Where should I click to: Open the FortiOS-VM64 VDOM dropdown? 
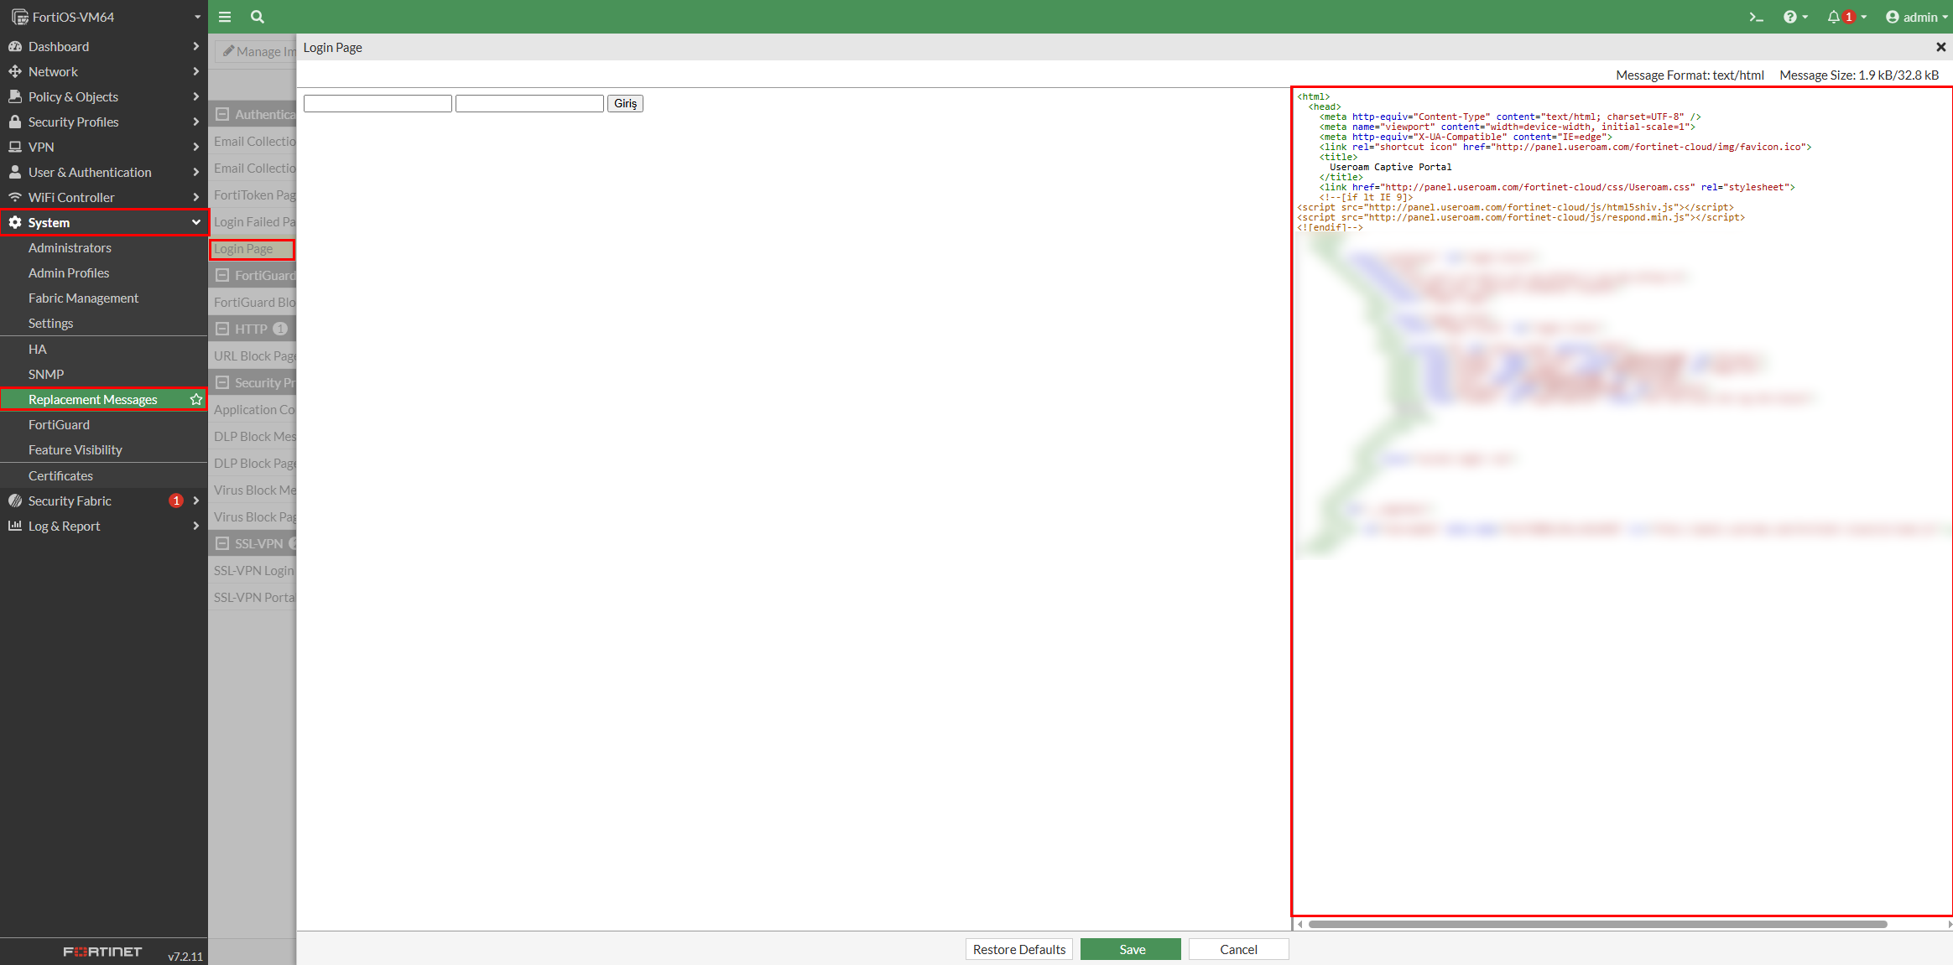pyautogui.click(x=197, y=17)
